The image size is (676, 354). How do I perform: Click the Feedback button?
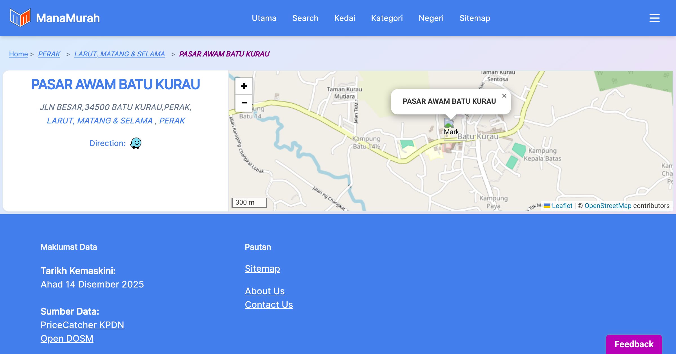[x=634, y=344]
